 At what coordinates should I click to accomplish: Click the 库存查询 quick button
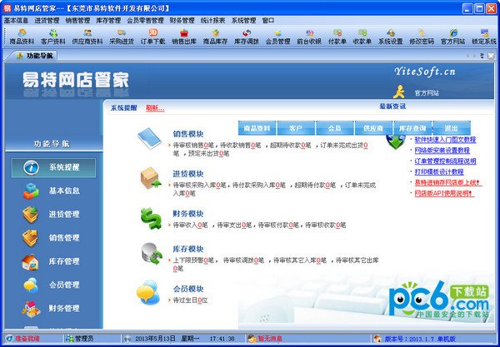point(412,128)
